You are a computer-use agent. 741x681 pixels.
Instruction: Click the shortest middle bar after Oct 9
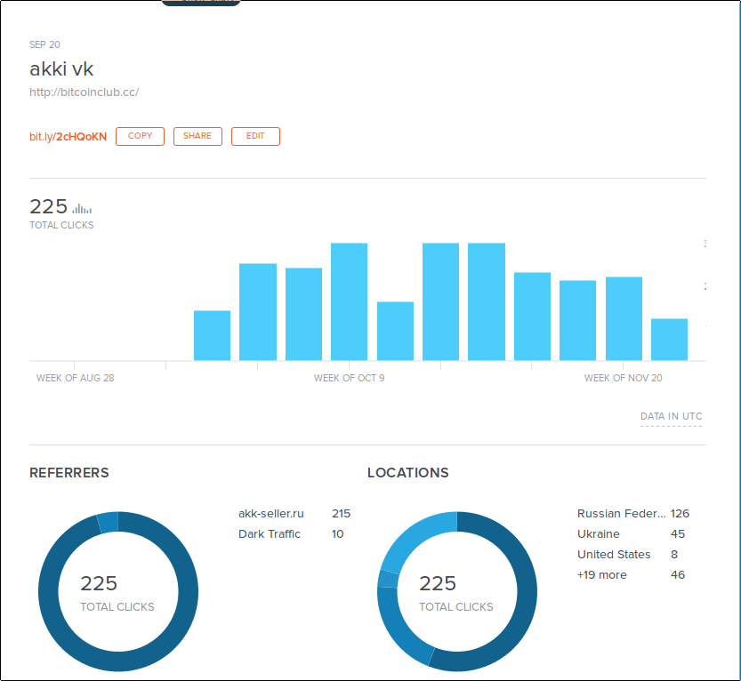(395, 331)
